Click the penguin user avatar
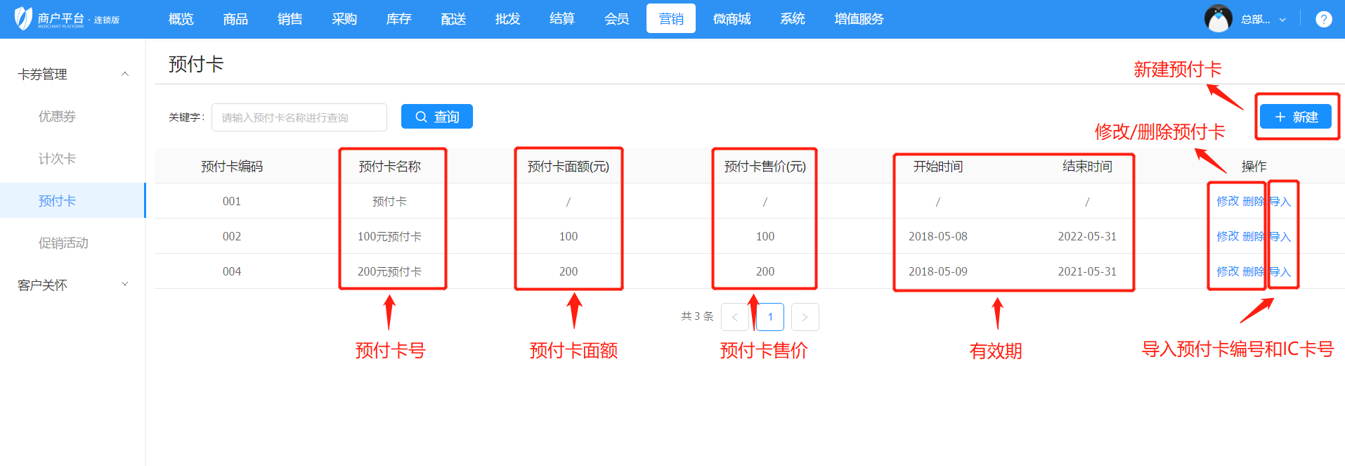 coord(1218,19)
